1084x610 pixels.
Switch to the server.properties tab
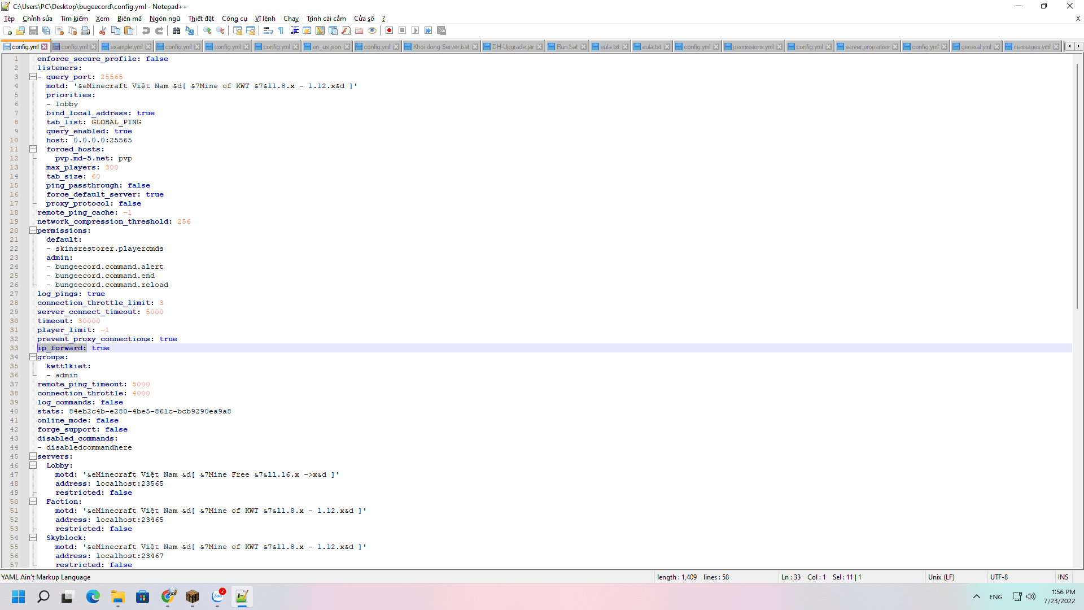point(867,47)
